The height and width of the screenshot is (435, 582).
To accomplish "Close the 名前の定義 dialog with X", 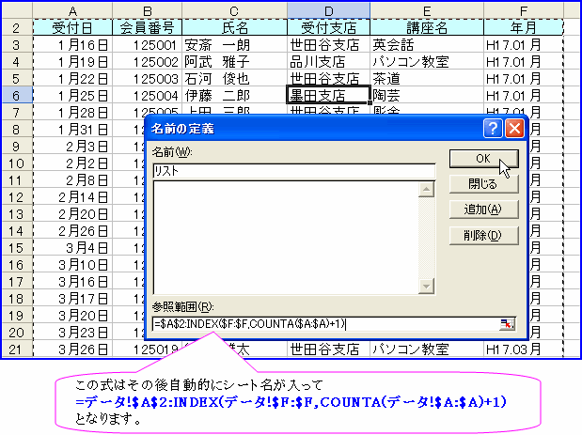I will (x=515, y=129).
